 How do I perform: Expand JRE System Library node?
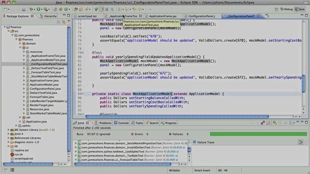[9, 130]
